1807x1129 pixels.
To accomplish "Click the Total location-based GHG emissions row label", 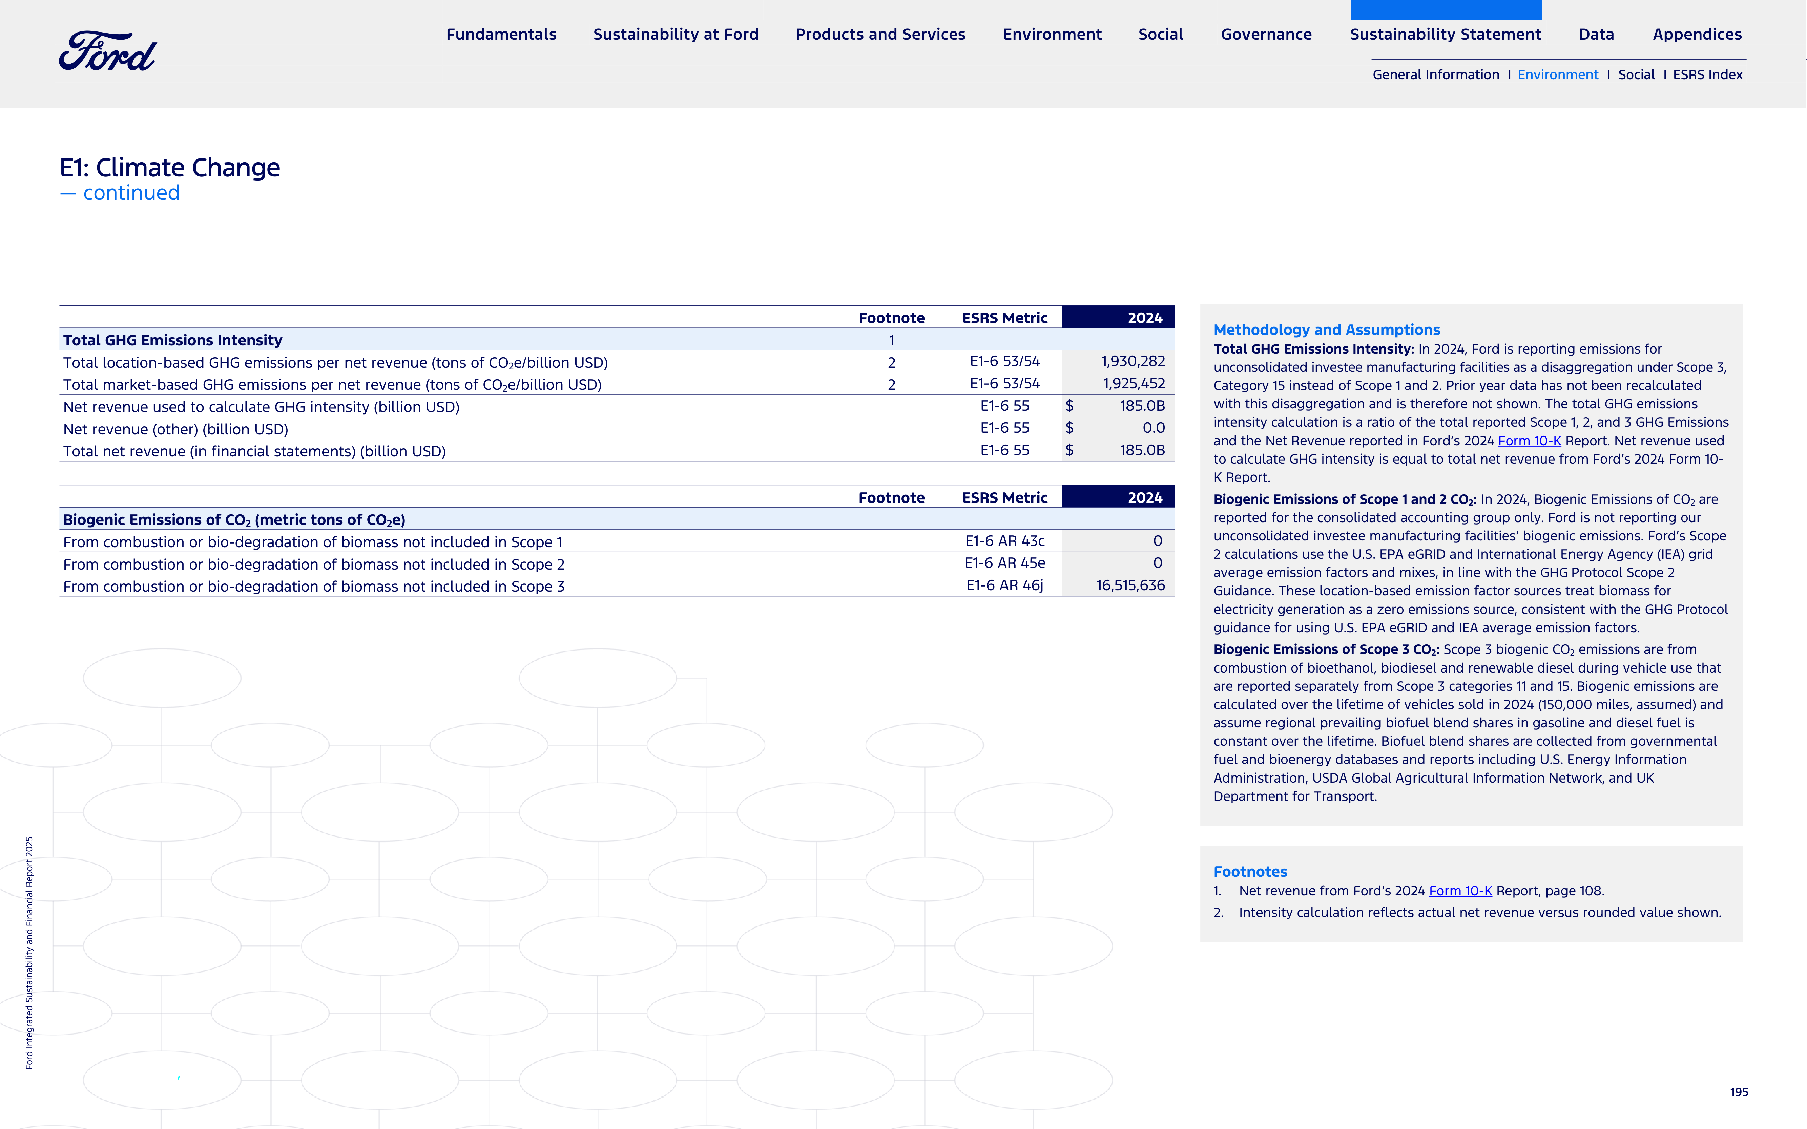I will point(335,363).
